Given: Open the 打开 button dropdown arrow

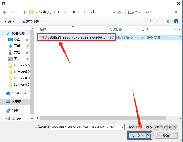Looking at the screenshot, I should pos(149,135).
